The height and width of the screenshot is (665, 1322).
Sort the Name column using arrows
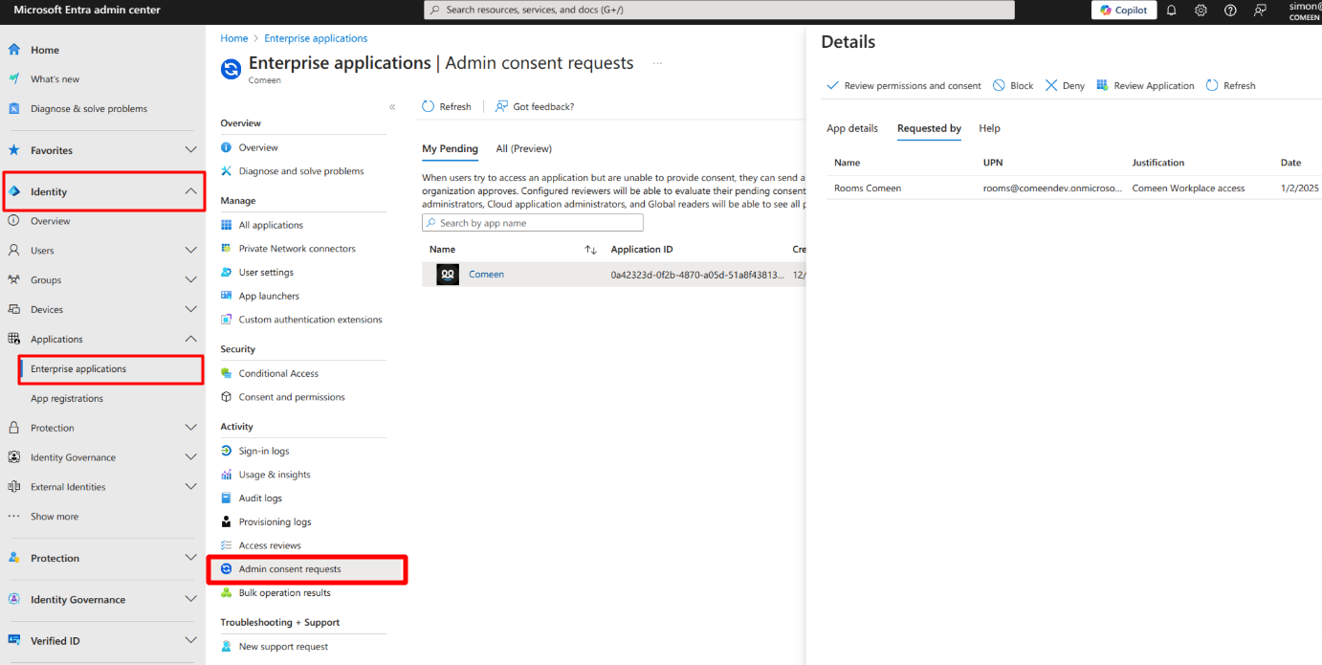(590, 250)
